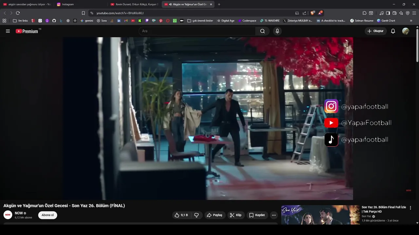Switch to the Instagram tab

80,4
